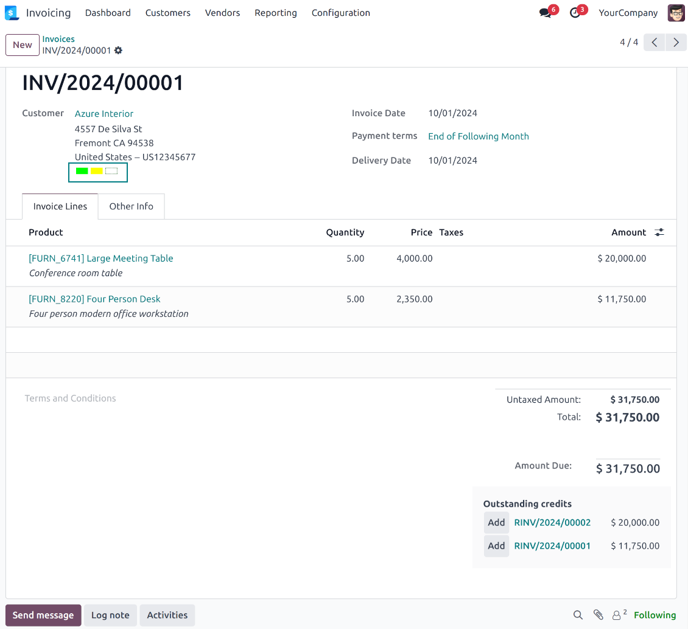Open the Configuration menu
Image resolution: width=688 pixels, height=629 pixels.
tap(340, 13)
